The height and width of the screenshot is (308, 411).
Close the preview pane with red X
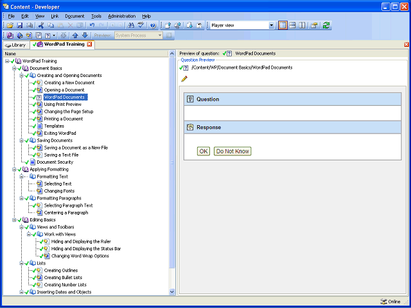coord(407,44)
